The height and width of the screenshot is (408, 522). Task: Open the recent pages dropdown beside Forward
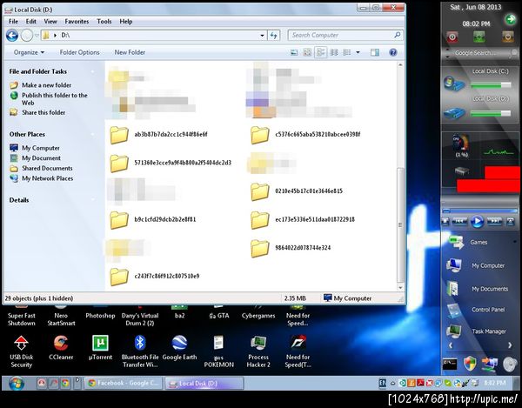37,36
